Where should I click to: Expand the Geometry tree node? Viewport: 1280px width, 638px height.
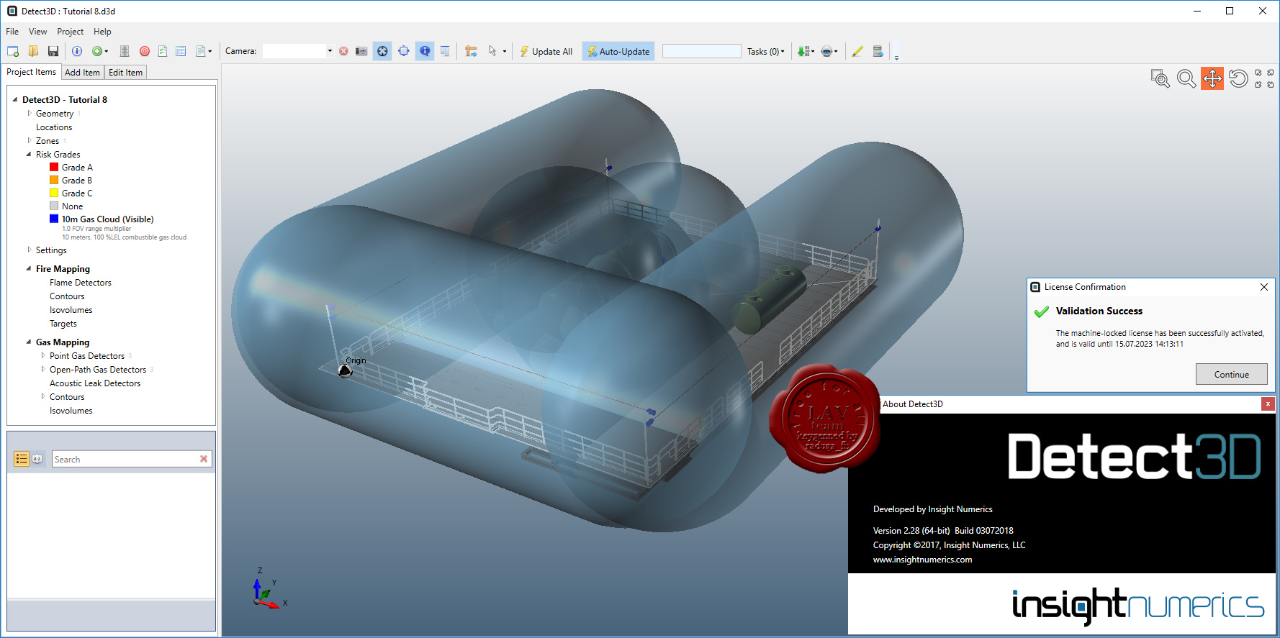[30, 113]
